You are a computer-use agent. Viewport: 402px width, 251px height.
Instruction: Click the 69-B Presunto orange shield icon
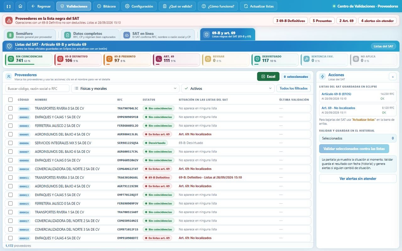pos(109,60)
